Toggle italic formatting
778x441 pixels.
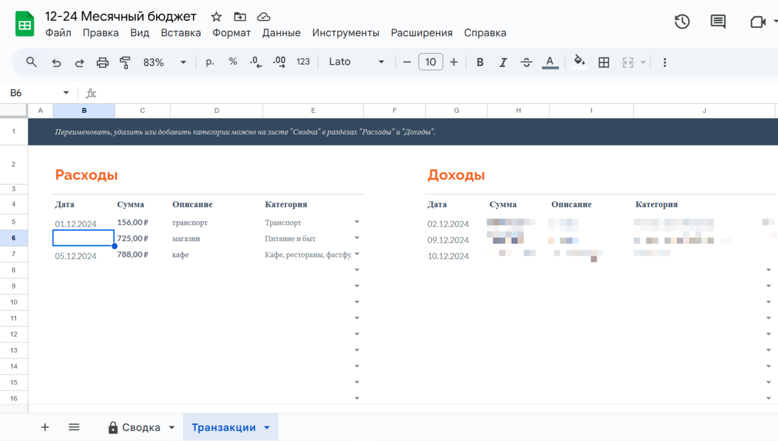point(503,62)
